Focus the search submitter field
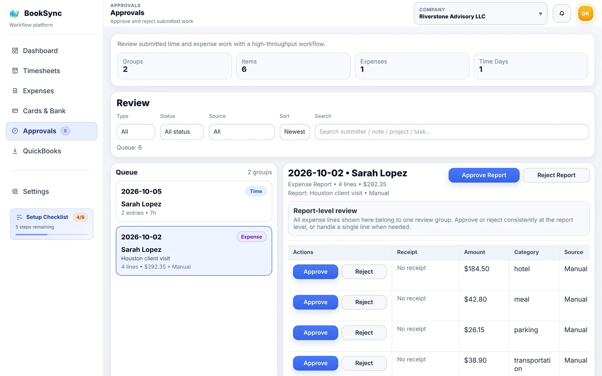This screenshot has width=602, height=376. click(452, 132)
